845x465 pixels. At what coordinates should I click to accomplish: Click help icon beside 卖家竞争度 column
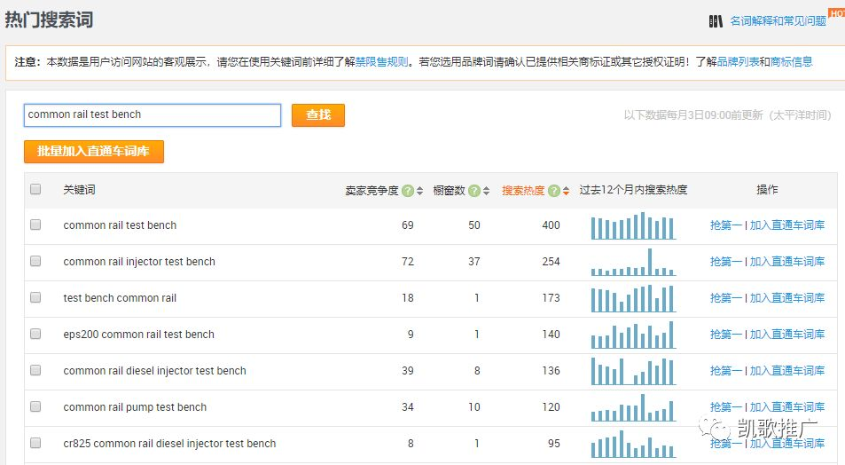(x=408, y=190)
